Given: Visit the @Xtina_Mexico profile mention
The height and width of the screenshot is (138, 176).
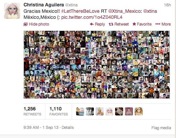Looking at the screenshot, I should pyautogui.click(x=125, y=11).
